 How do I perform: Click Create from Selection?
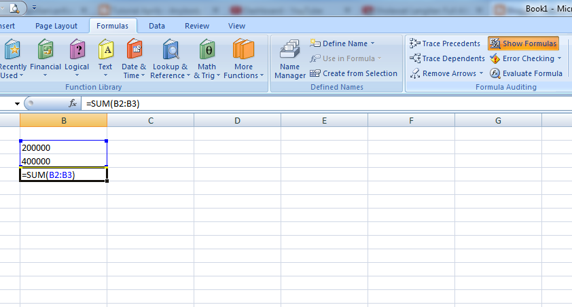tap(353, 73)
